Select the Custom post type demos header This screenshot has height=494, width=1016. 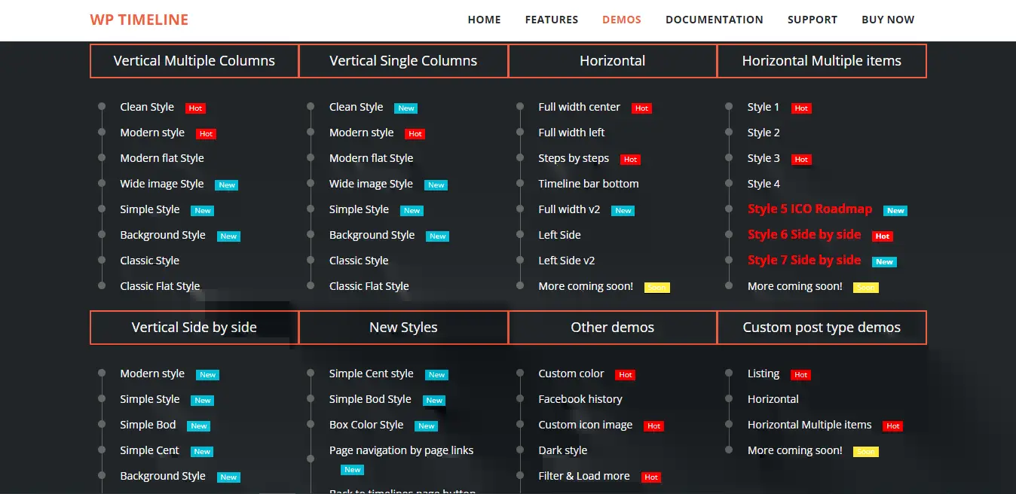(822, 328)
